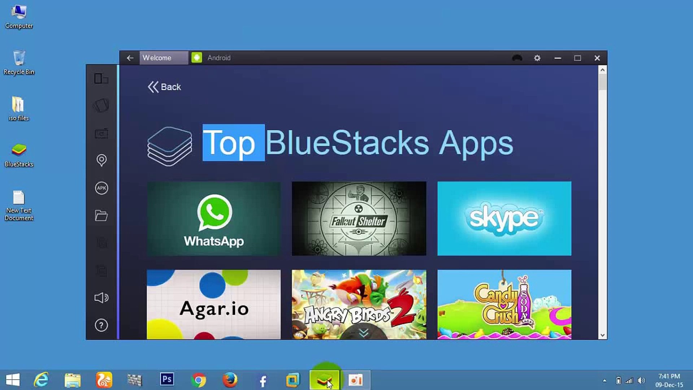Screen dimensions: 693x390
Task: Click the back arrow in the title bar
Action: [x=130, y=58]
